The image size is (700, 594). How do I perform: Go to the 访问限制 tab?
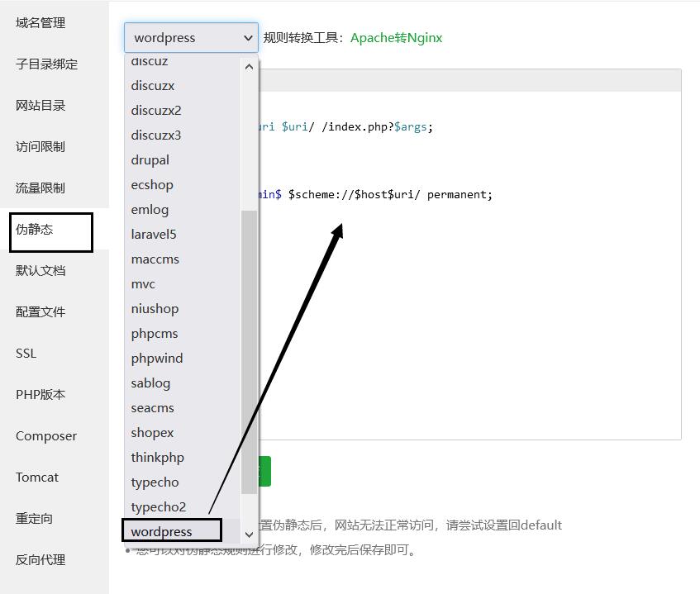coord(40,147)
